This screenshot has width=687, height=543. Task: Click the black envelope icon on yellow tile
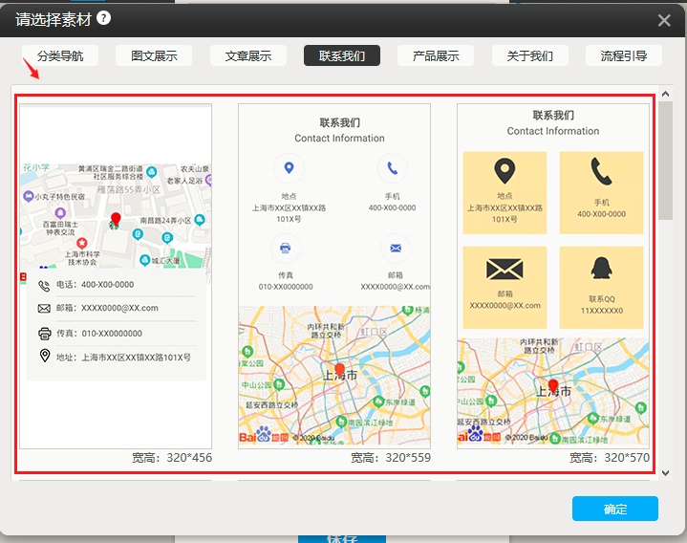(x=505, y=269)
